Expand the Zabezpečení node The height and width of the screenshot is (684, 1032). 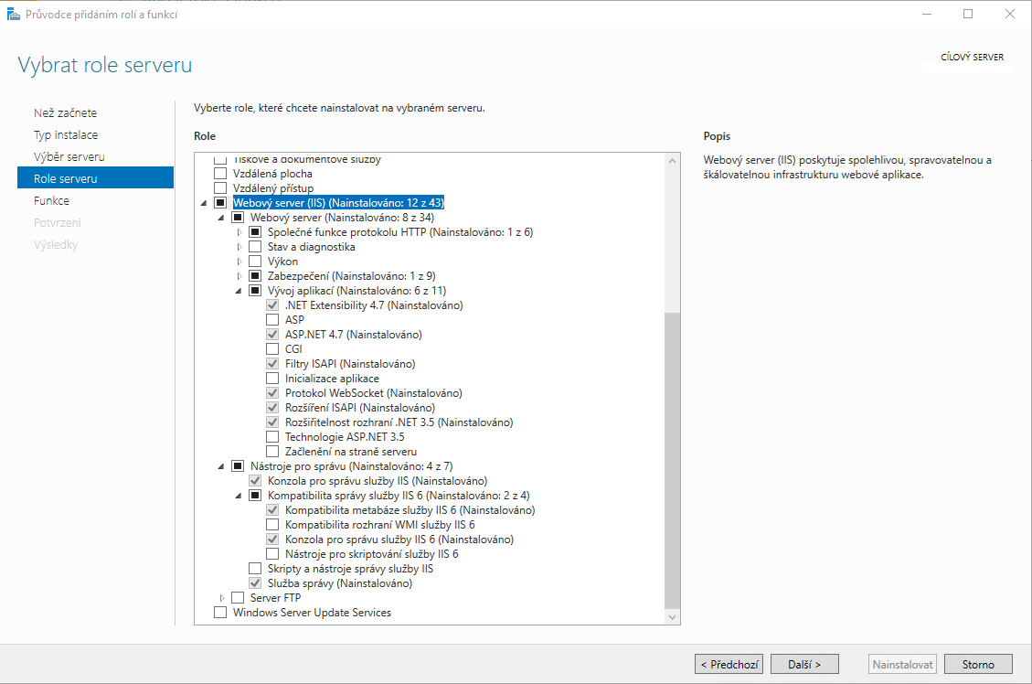[x=239, y=276]
